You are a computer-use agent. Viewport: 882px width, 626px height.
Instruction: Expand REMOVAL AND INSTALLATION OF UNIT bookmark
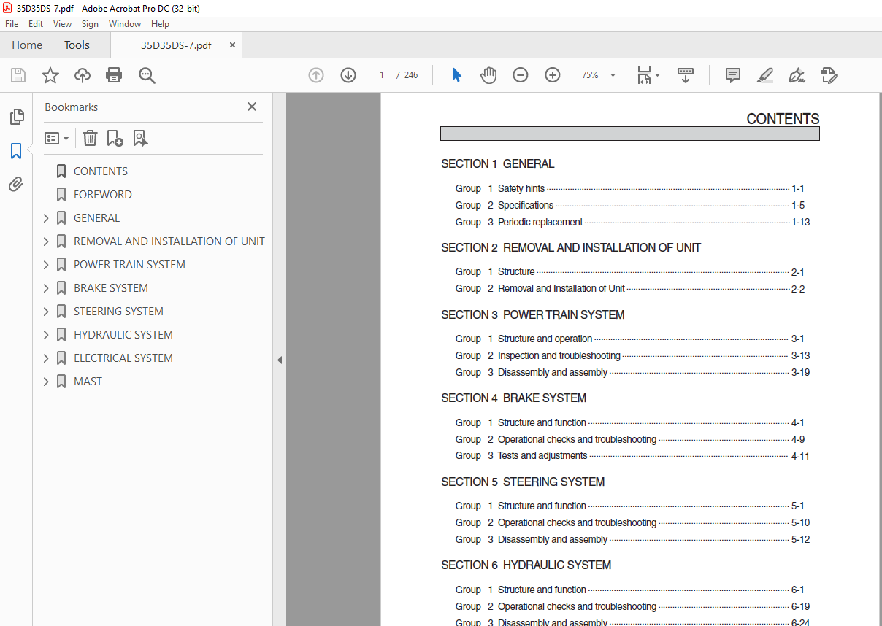point(46,241)
